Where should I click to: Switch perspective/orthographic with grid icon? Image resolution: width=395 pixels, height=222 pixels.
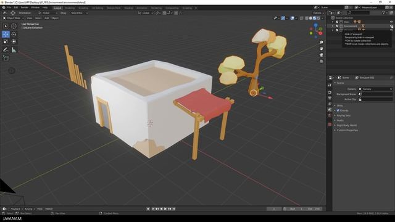tap(321, 61)
